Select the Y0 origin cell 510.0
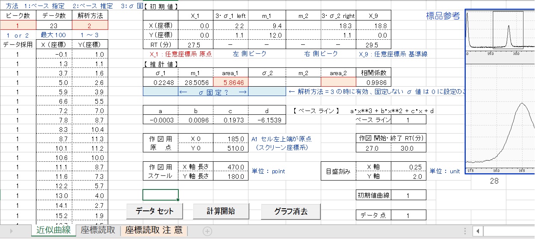535x239 pixels. (231, 148)
